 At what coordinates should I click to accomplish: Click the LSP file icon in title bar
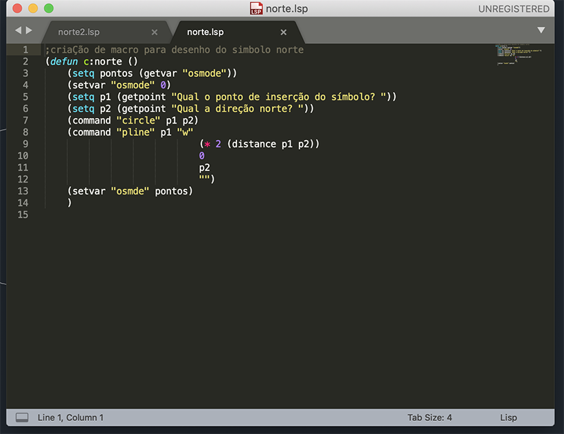pos(256,8)
